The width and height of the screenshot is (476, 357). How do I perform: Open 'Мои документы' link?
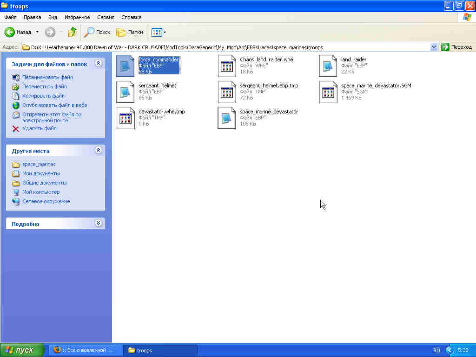41,173
